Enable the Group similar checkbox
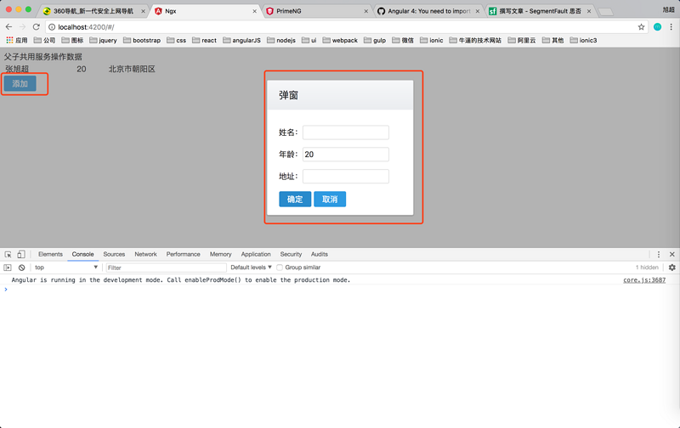 coord(280,267)
